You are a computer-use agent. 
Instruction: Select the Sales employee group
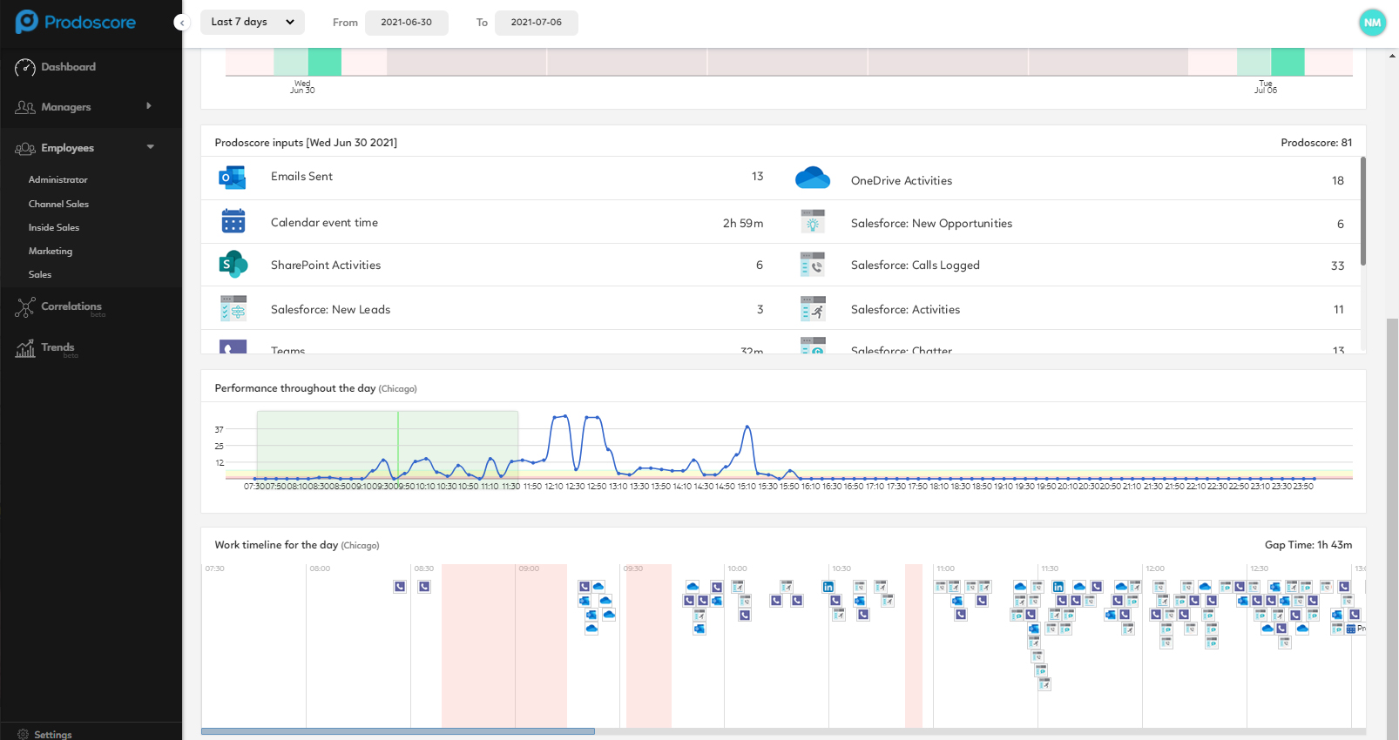coord(40,274)
